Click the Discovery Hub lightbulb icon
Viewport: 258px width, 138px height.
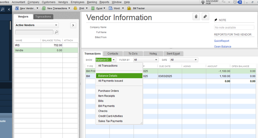coord(203,2)
